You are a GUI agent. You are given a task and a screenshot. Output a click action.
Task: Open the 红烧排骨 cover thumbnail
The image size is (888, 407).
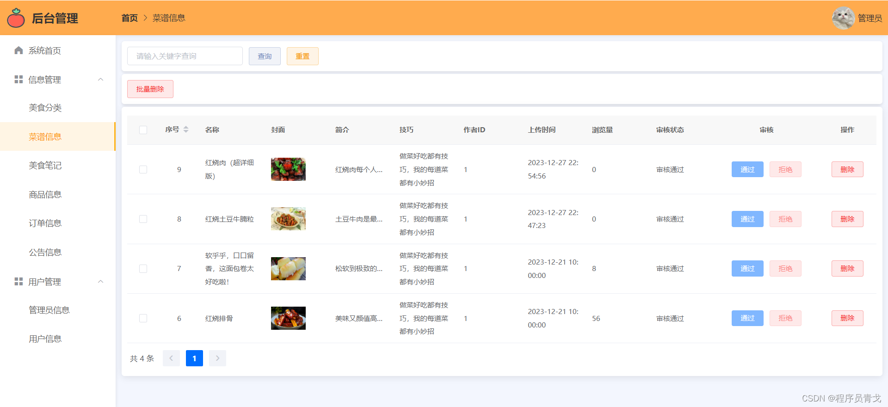(288, 318)
